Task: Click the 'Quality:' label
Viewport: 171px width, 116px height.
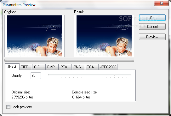Action: click(x=17, y=76)
